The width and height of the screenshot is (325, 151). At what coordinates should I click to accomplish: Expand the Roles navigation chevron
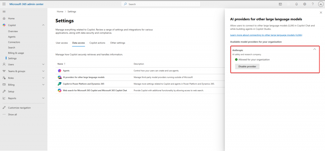point(43,78)
